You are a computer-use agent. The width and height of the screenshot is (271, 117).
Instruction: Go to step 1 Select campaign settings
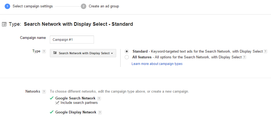(29, 6)
